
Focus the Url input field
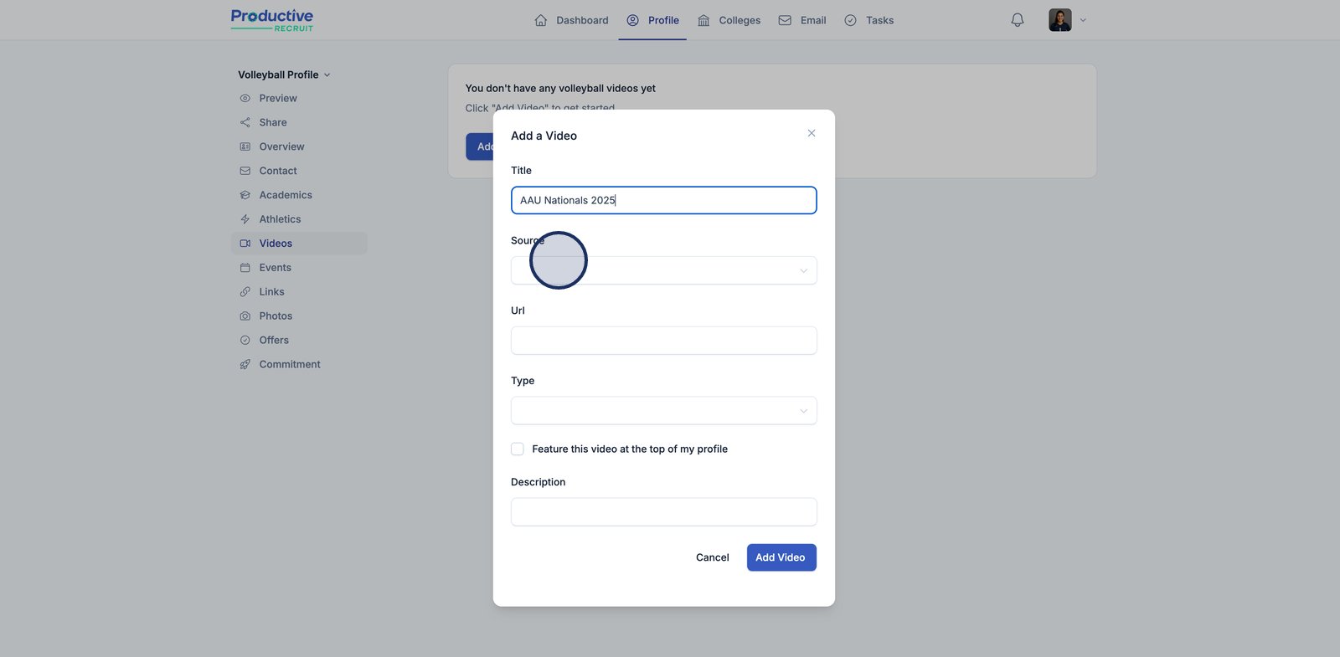(x=663, y=341)
